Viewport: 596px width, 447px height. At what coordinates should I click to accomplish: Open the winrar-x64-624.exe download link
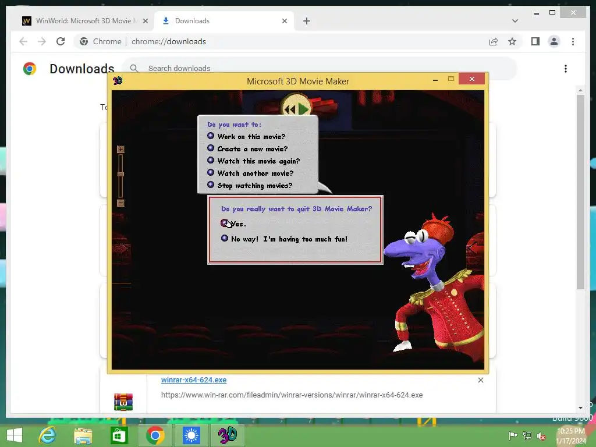(194, 379)
